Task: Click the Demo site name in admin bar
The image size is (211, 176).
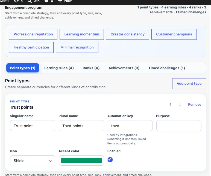Action: 5,1
